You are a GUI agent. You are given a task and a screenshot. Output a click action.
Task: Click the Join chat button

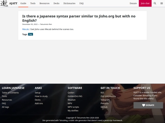[x=145, y=3]
